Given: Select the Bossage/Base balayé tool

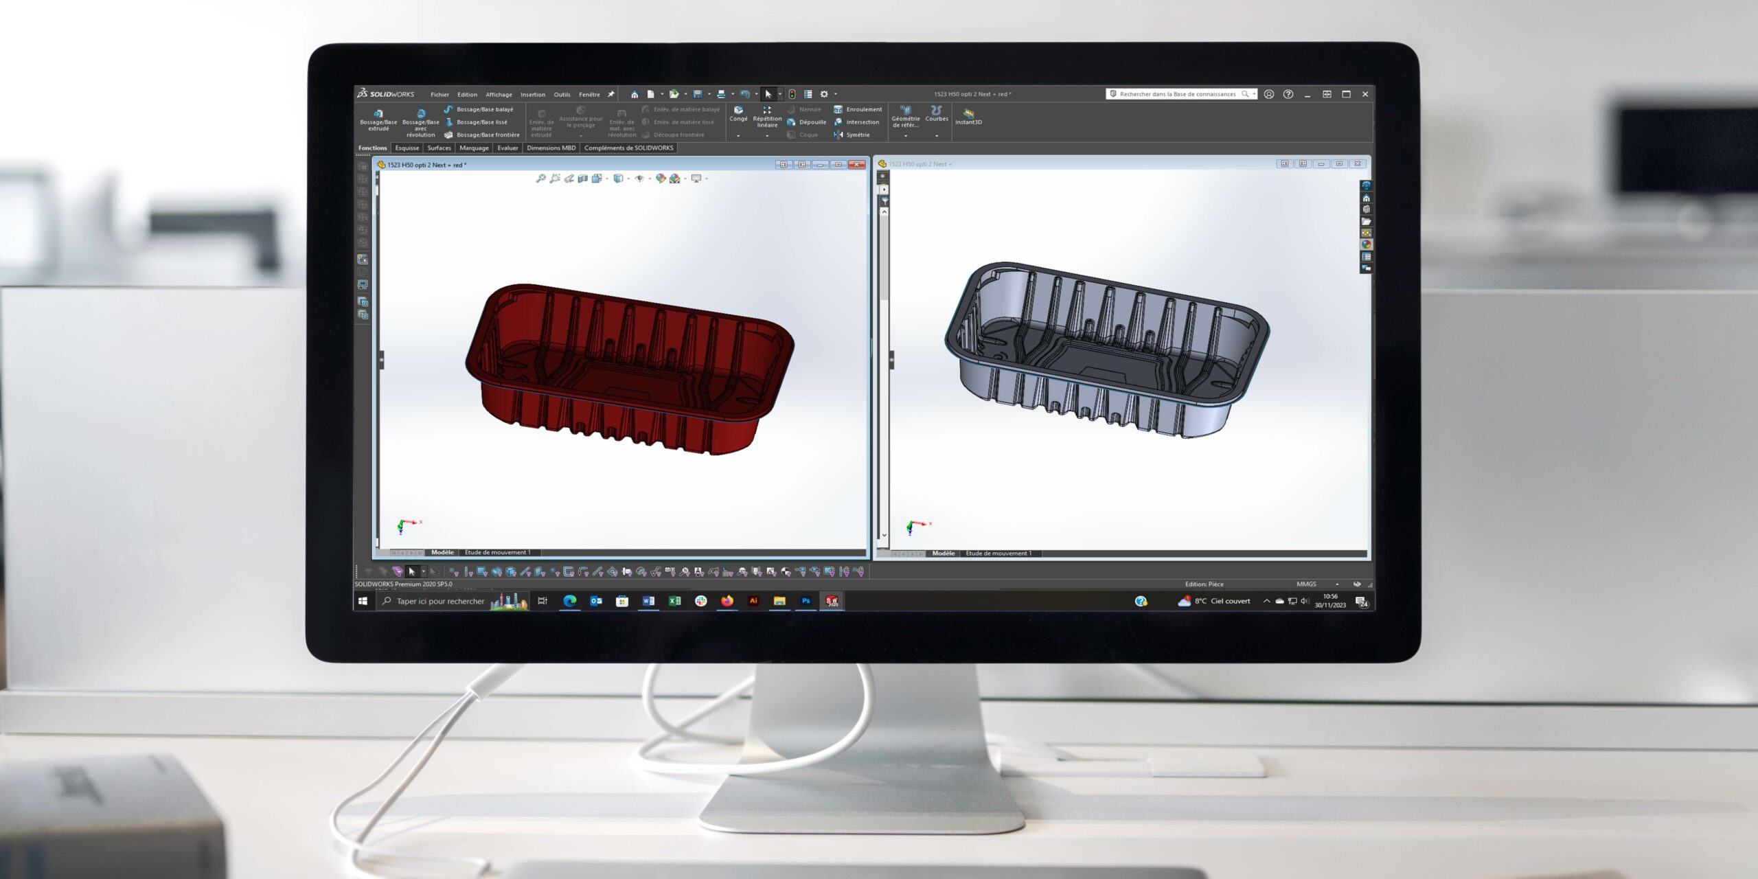Looking at the screenshot, I should pos(479,109).
